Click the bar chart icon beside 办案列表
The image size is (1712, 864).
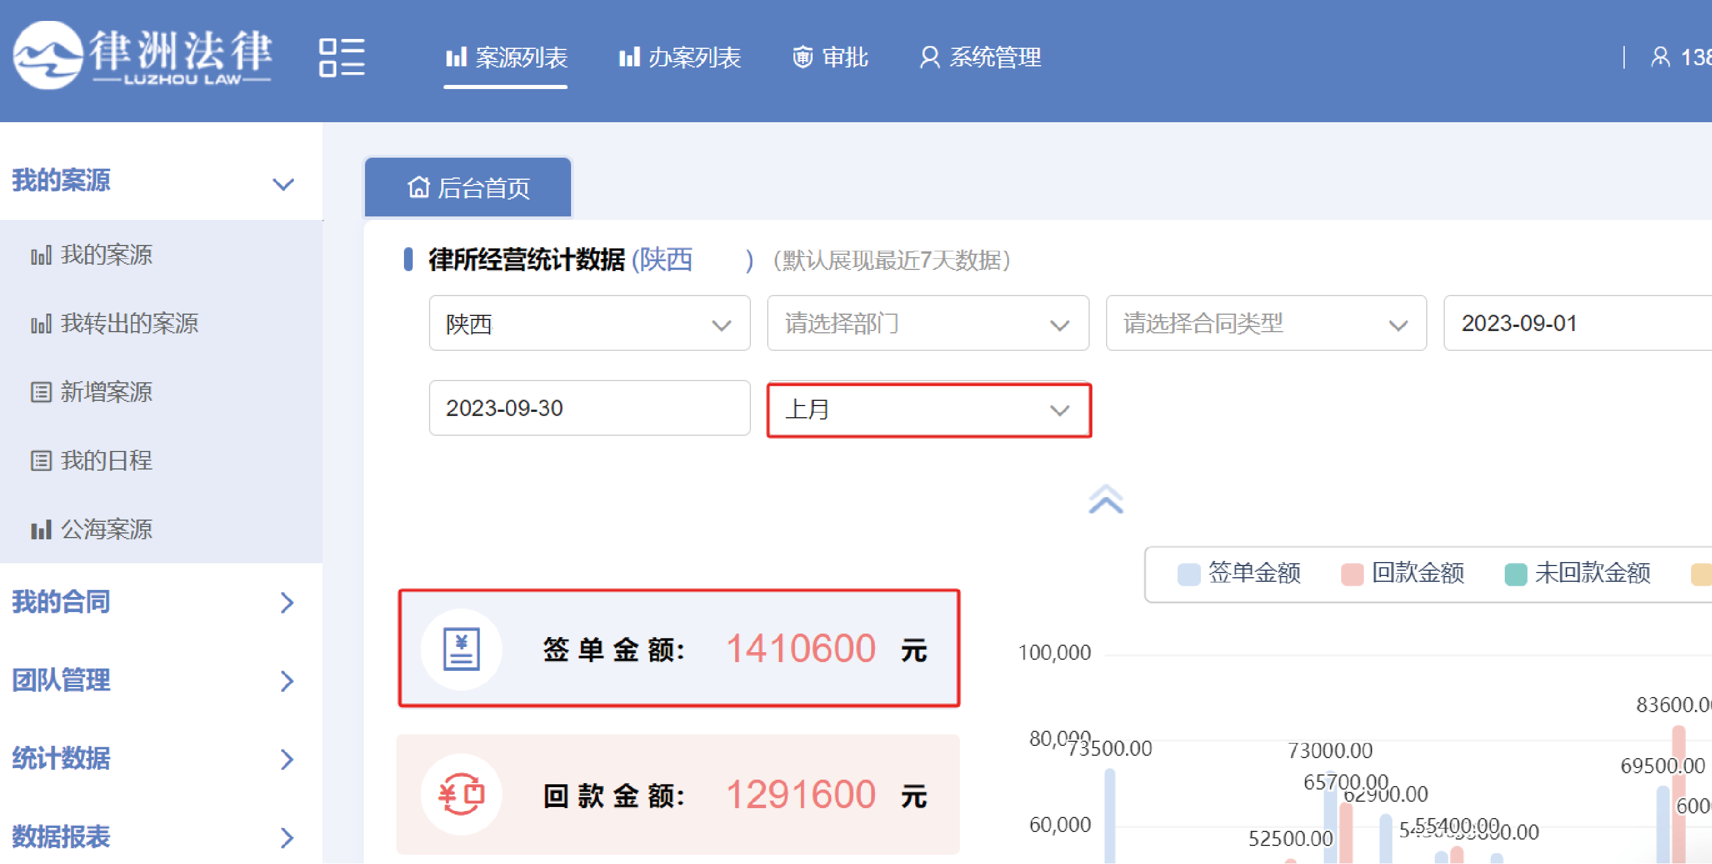[x=629, y=57]
